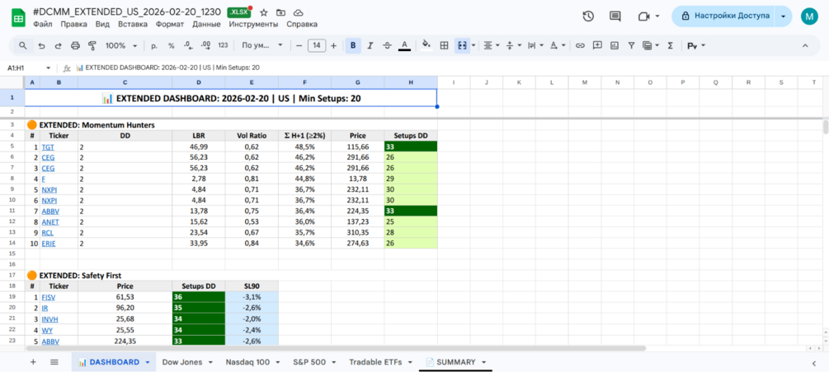This screenshot has width=829, height=372.
Task: Open the TGT ticker link
Action: pyautogui.click(x=48, y=147)
